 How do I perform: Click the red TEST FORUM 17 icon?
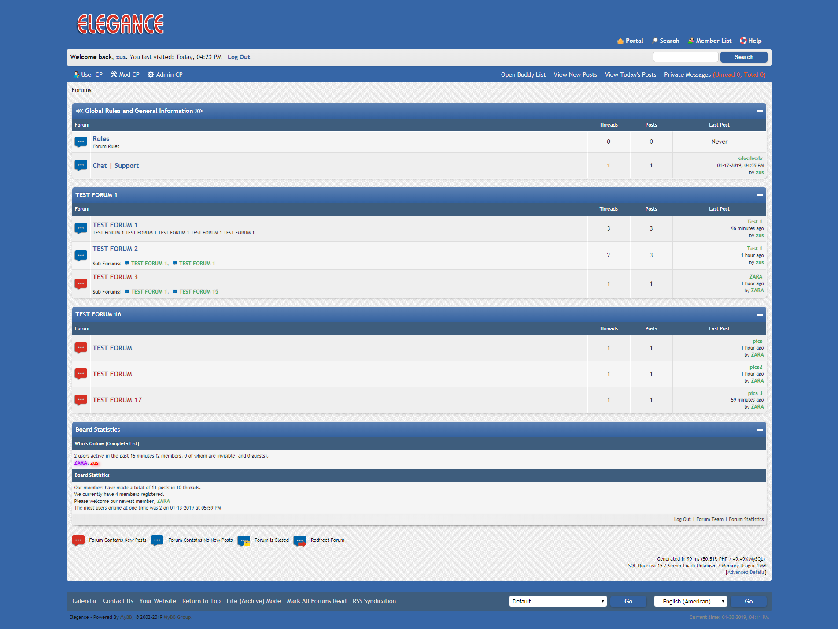tap(81, 400)
